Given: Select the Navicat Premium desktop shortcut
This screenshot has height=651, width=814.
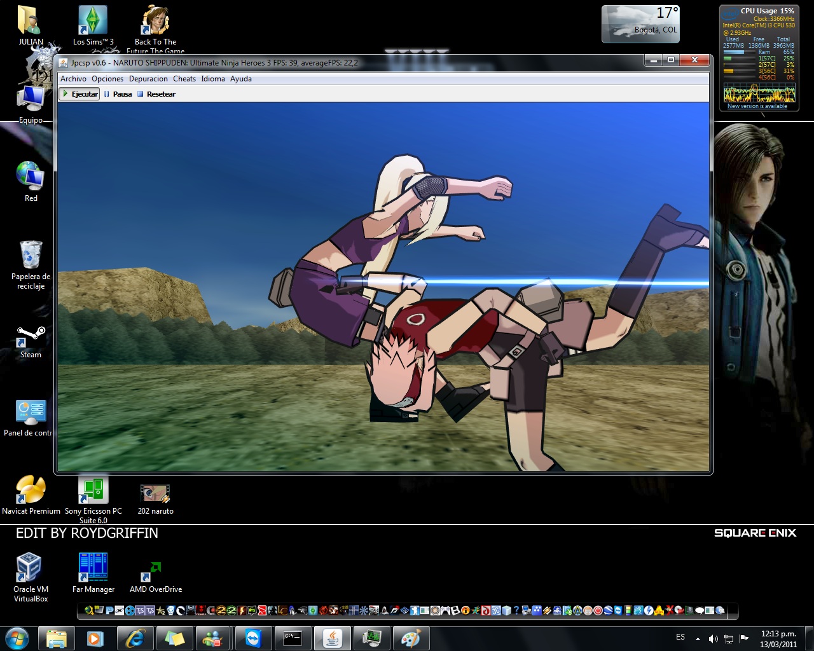Looking at the screenshot, I should 31,495.
